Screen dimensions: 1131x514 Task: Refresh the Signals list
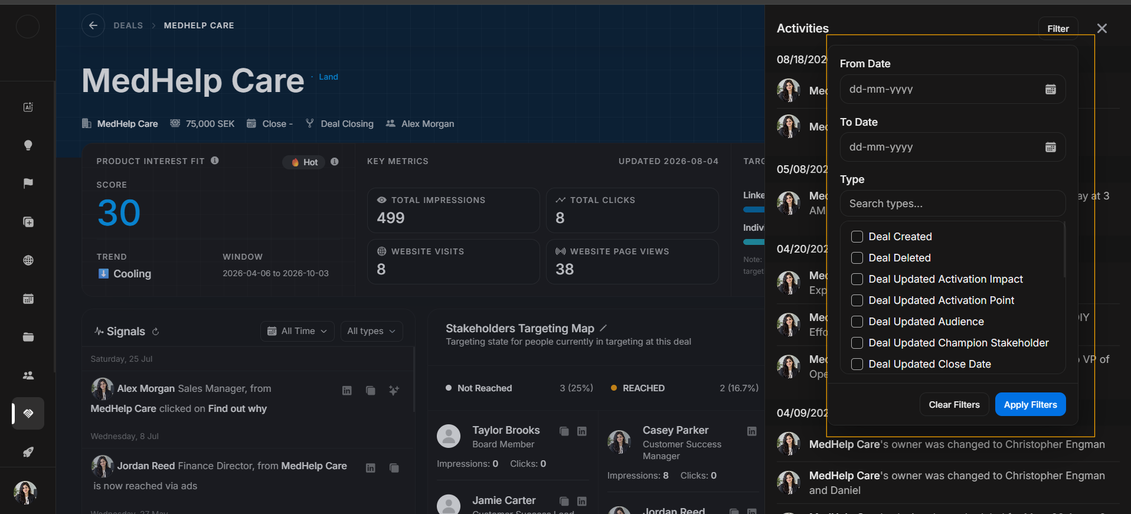click(156, 332)
